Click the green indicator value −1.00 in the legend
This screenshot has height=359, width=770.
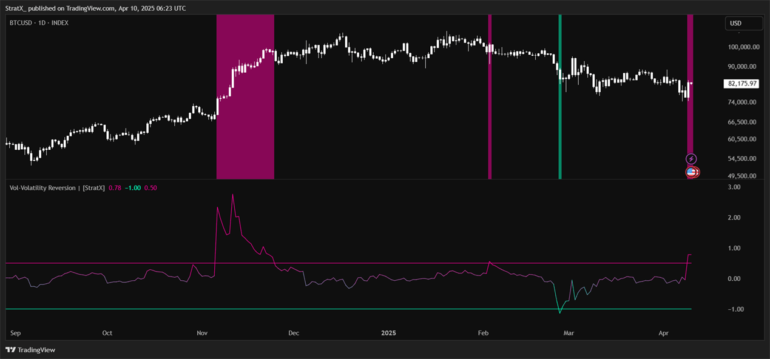pyautogui.click(x=132, y=188)
